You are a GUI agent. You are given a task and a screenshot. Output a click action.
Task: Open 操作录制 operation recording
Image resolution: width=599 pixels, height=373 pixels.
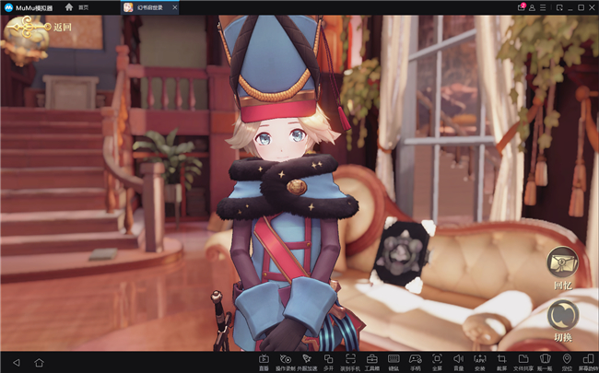[x=286, y=362]
